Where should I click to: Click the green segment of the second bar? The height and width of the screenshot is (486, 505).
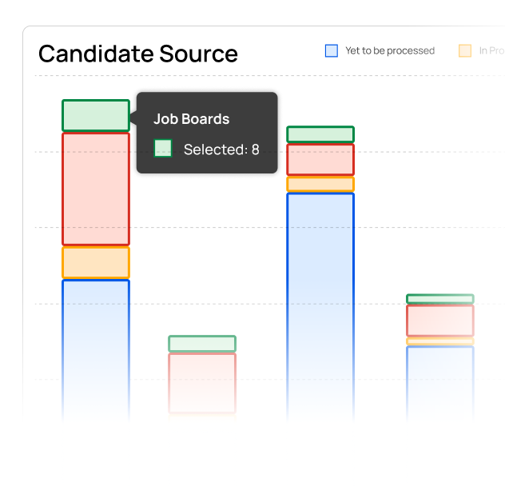click(202, 344)
